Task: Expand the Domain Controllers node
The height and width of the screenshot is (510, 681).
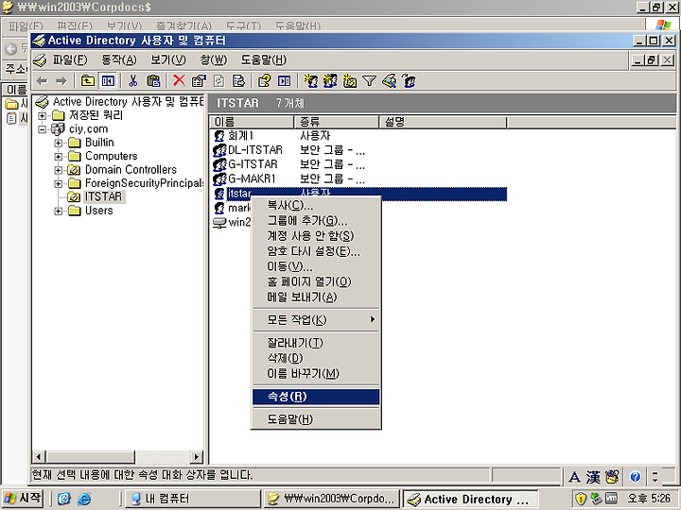Action: (x=59, y=170)
